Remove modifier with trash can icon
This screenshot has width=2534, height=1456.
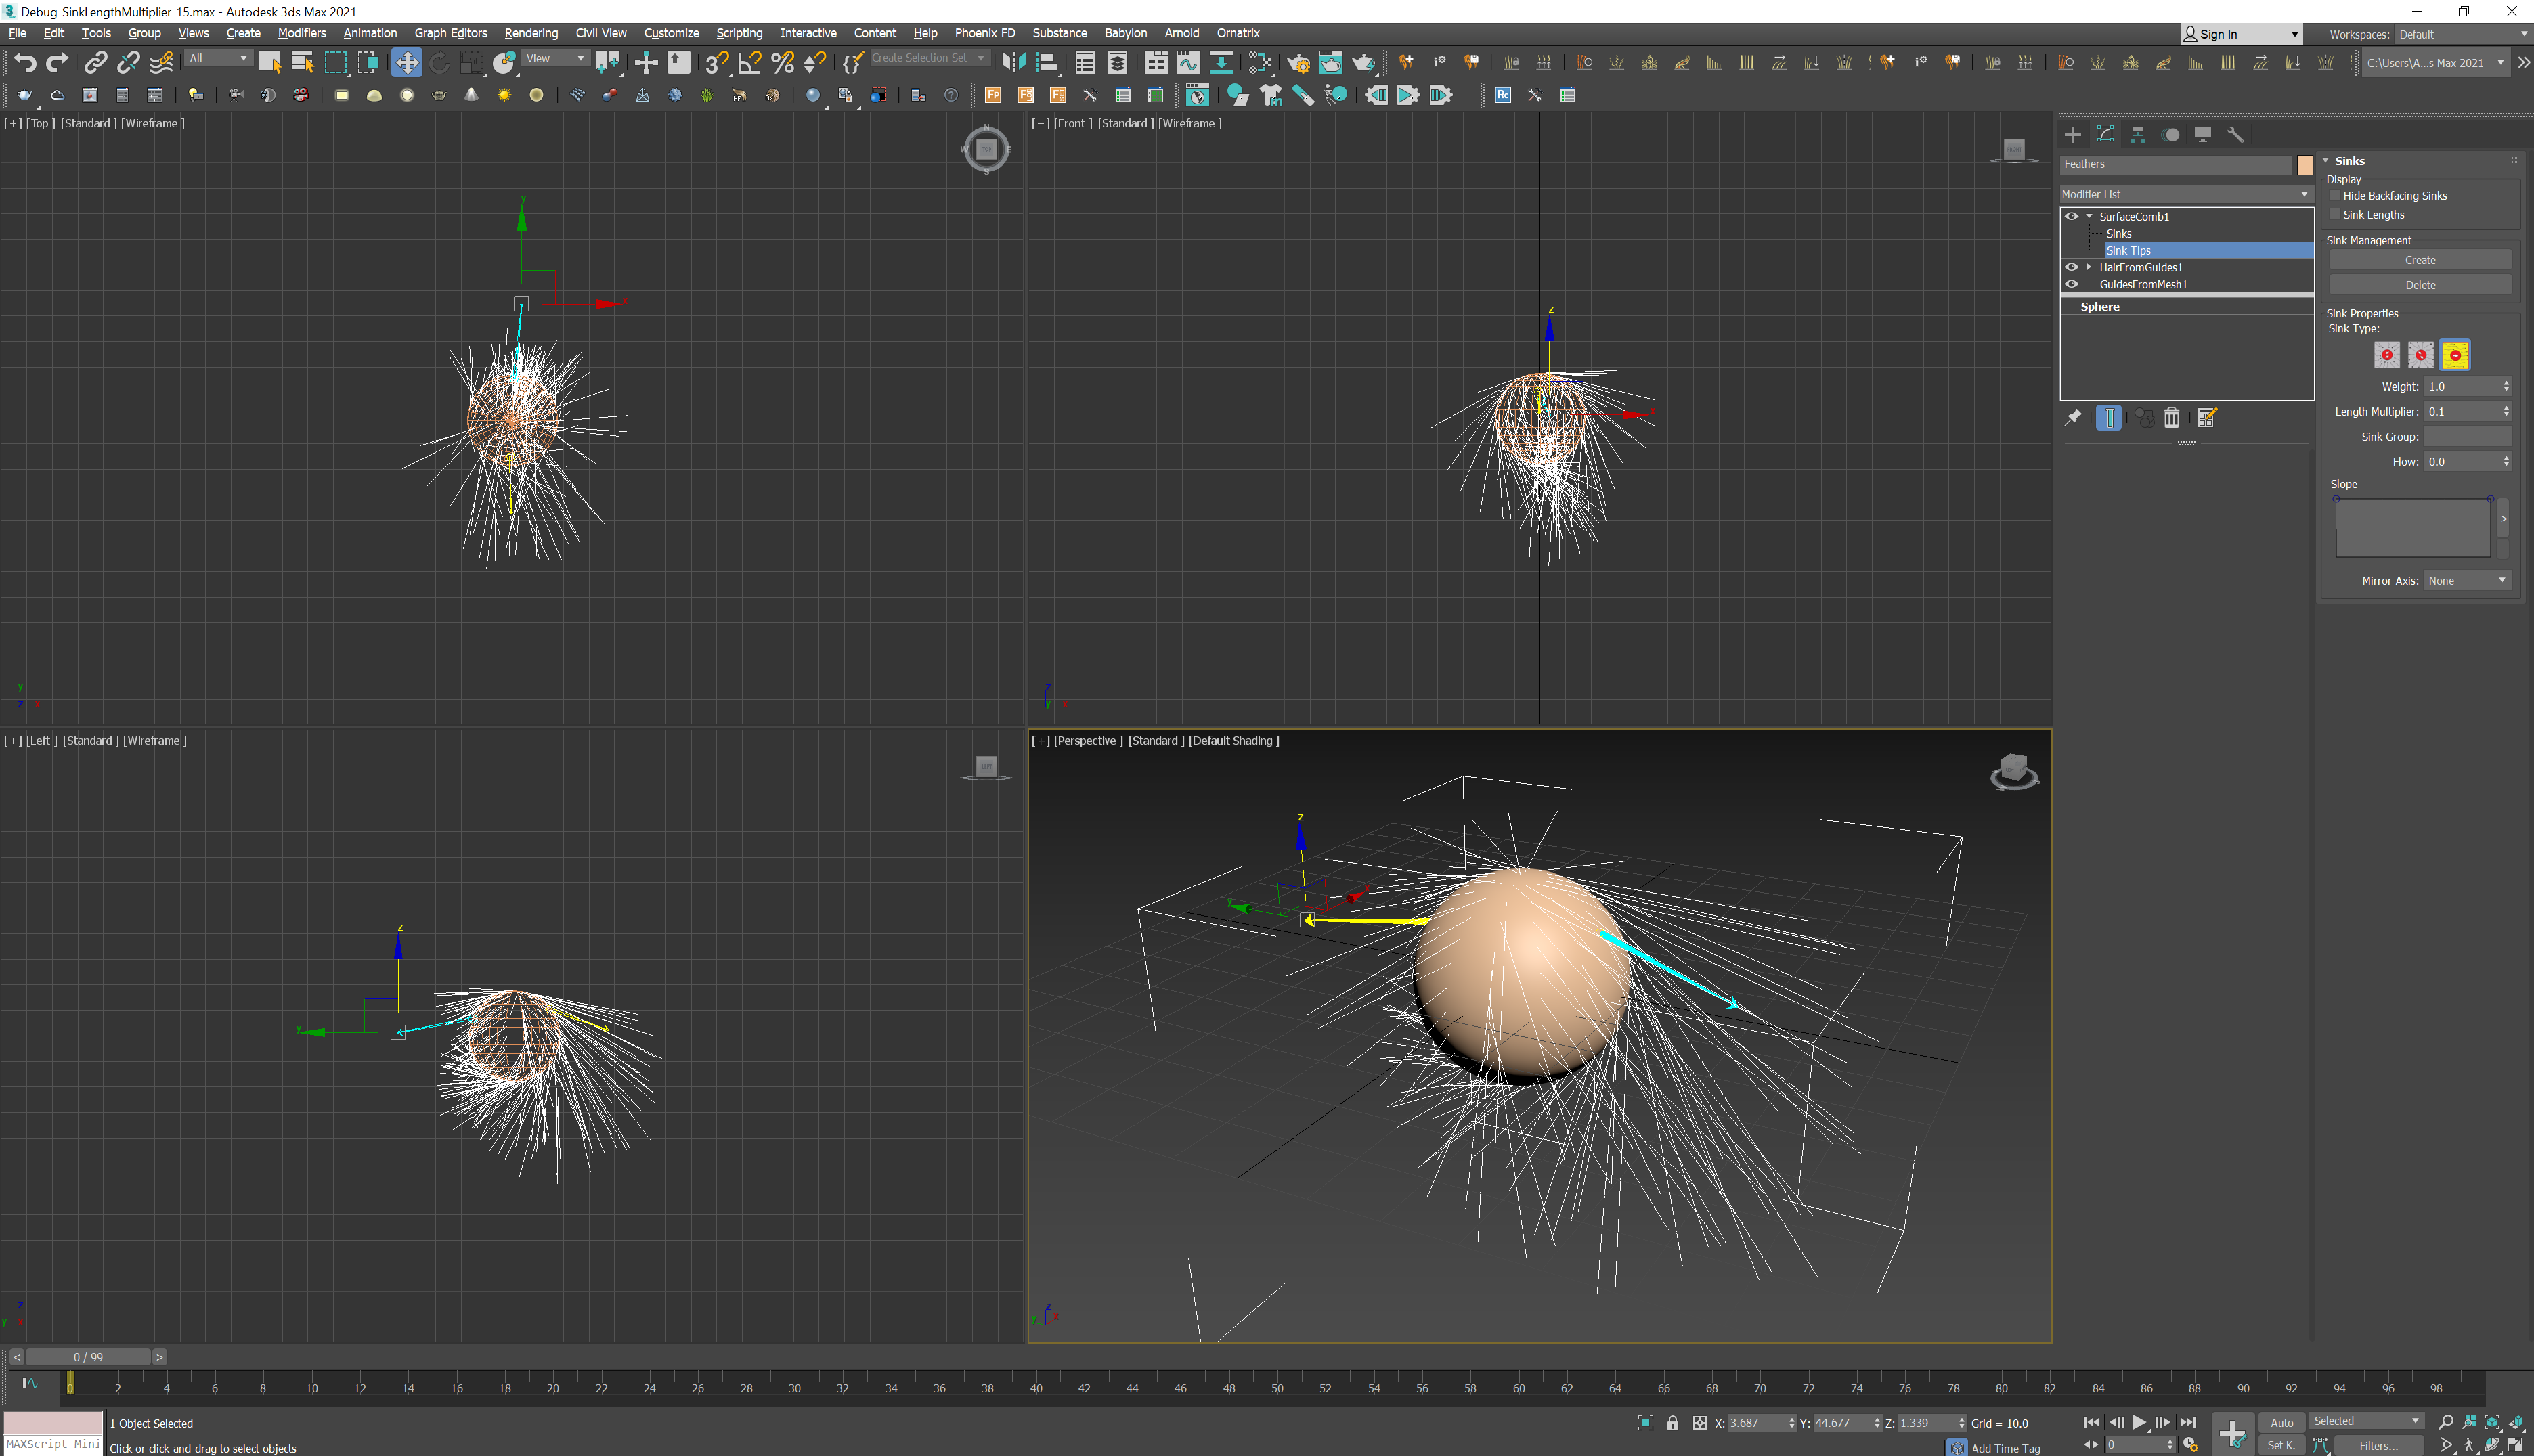(2172, 418)
